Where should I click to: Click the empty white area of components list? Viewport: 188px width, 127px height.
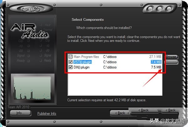[115, 84]
